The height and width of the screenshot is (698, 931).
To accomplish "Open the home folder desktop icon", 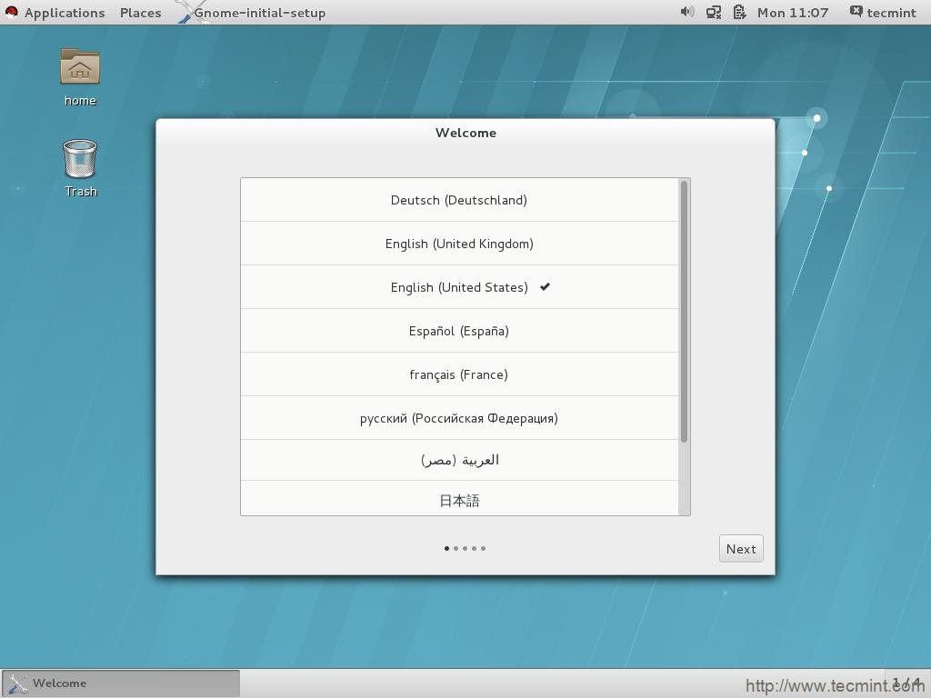I will point(80,77).
